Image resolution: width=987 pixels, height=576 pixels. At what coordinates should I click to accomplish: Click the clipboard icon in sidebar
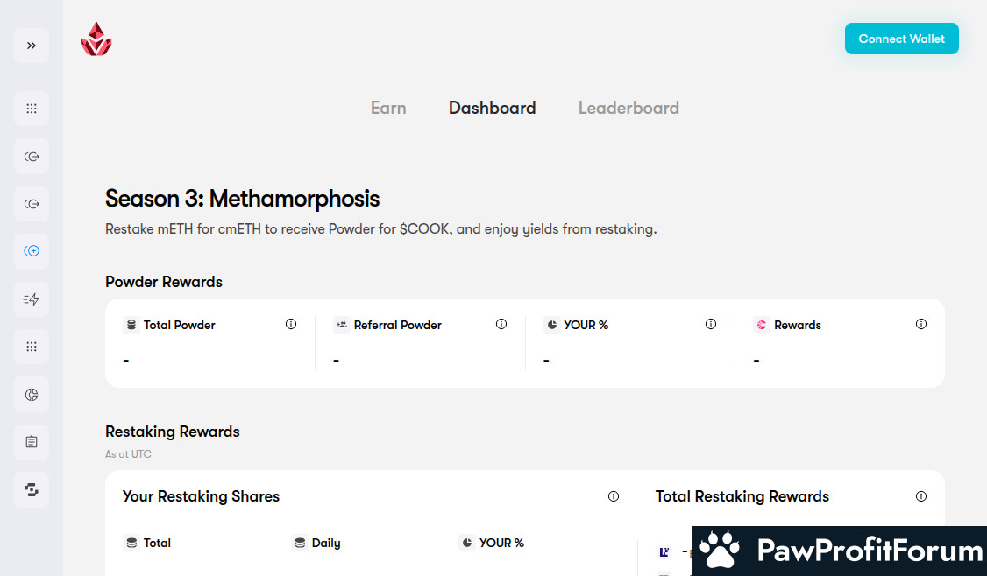point(32,442)
